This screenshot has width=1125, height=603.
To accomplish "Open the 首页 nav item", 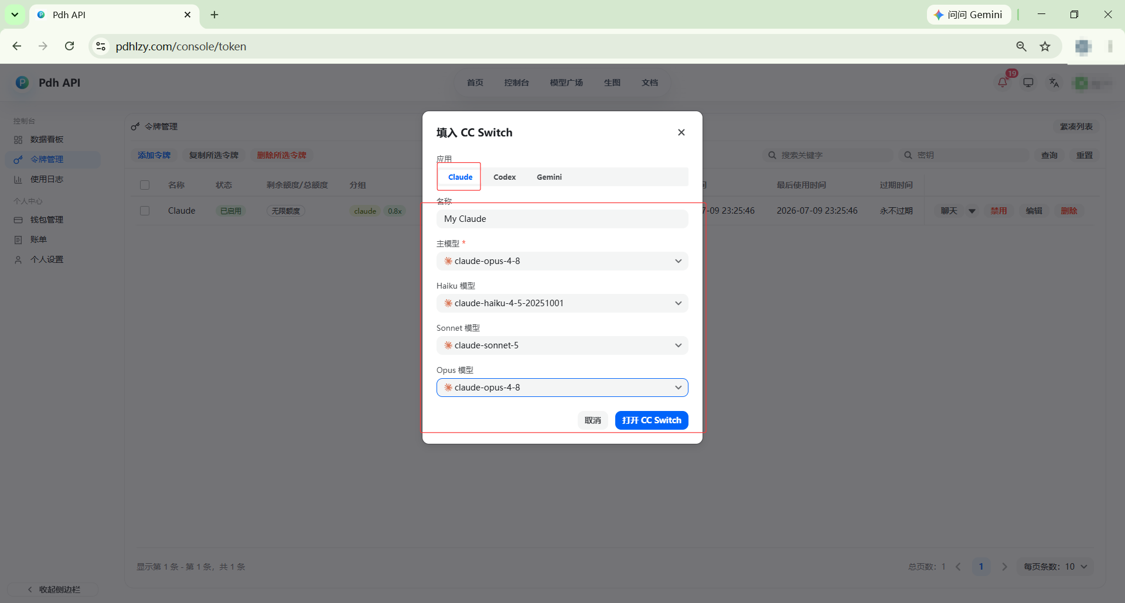I will pos(475,83).
